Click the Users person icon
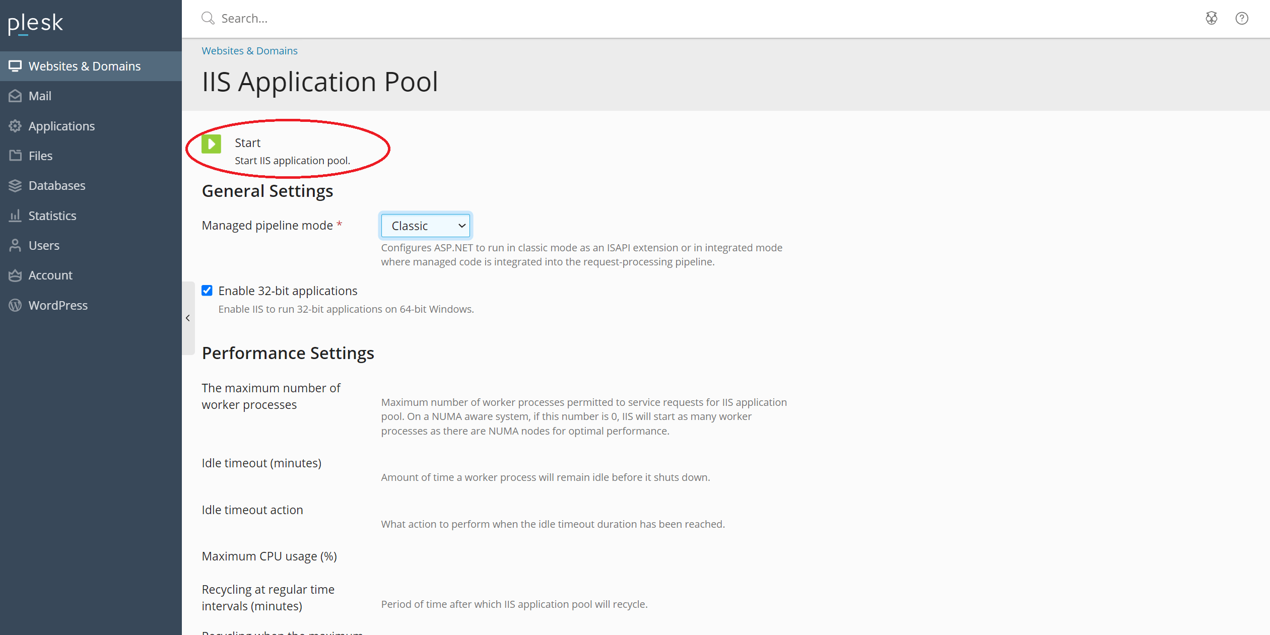1270x635 pixels. 15,245
